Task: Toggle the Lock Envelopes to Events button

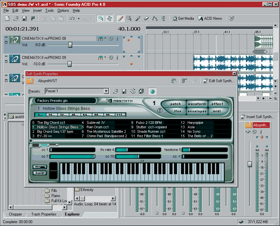Action: coord(109,18)
